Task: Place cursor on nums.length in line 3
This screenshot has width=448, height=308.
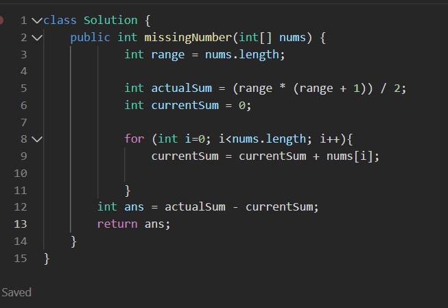Action: [x=242, y=55]
